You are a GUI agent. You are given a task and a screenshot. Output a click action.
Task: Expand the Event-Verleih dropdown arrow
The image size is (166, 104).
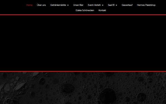(103, 5)
